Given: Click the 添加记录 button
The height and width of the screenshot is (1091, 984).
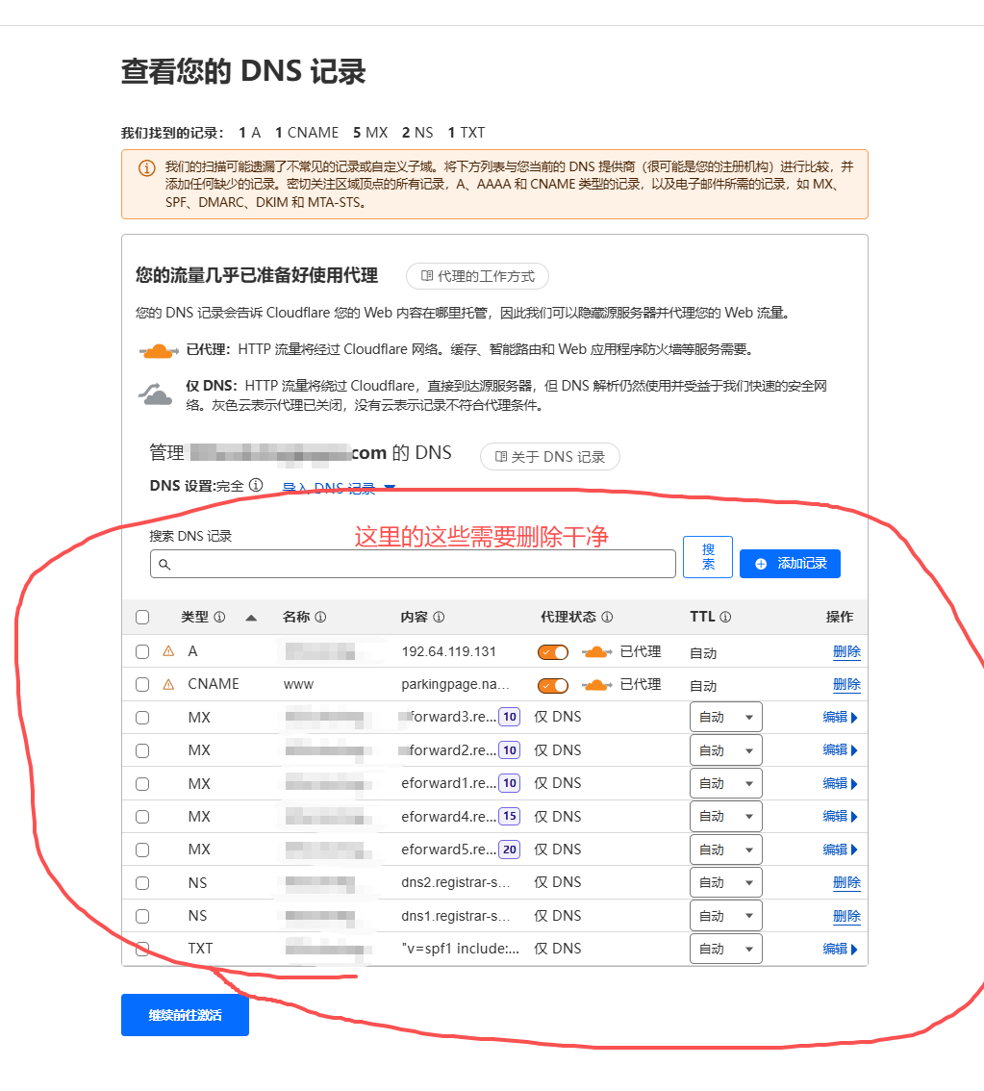Looking at the screenshot, I should point(789,563).
